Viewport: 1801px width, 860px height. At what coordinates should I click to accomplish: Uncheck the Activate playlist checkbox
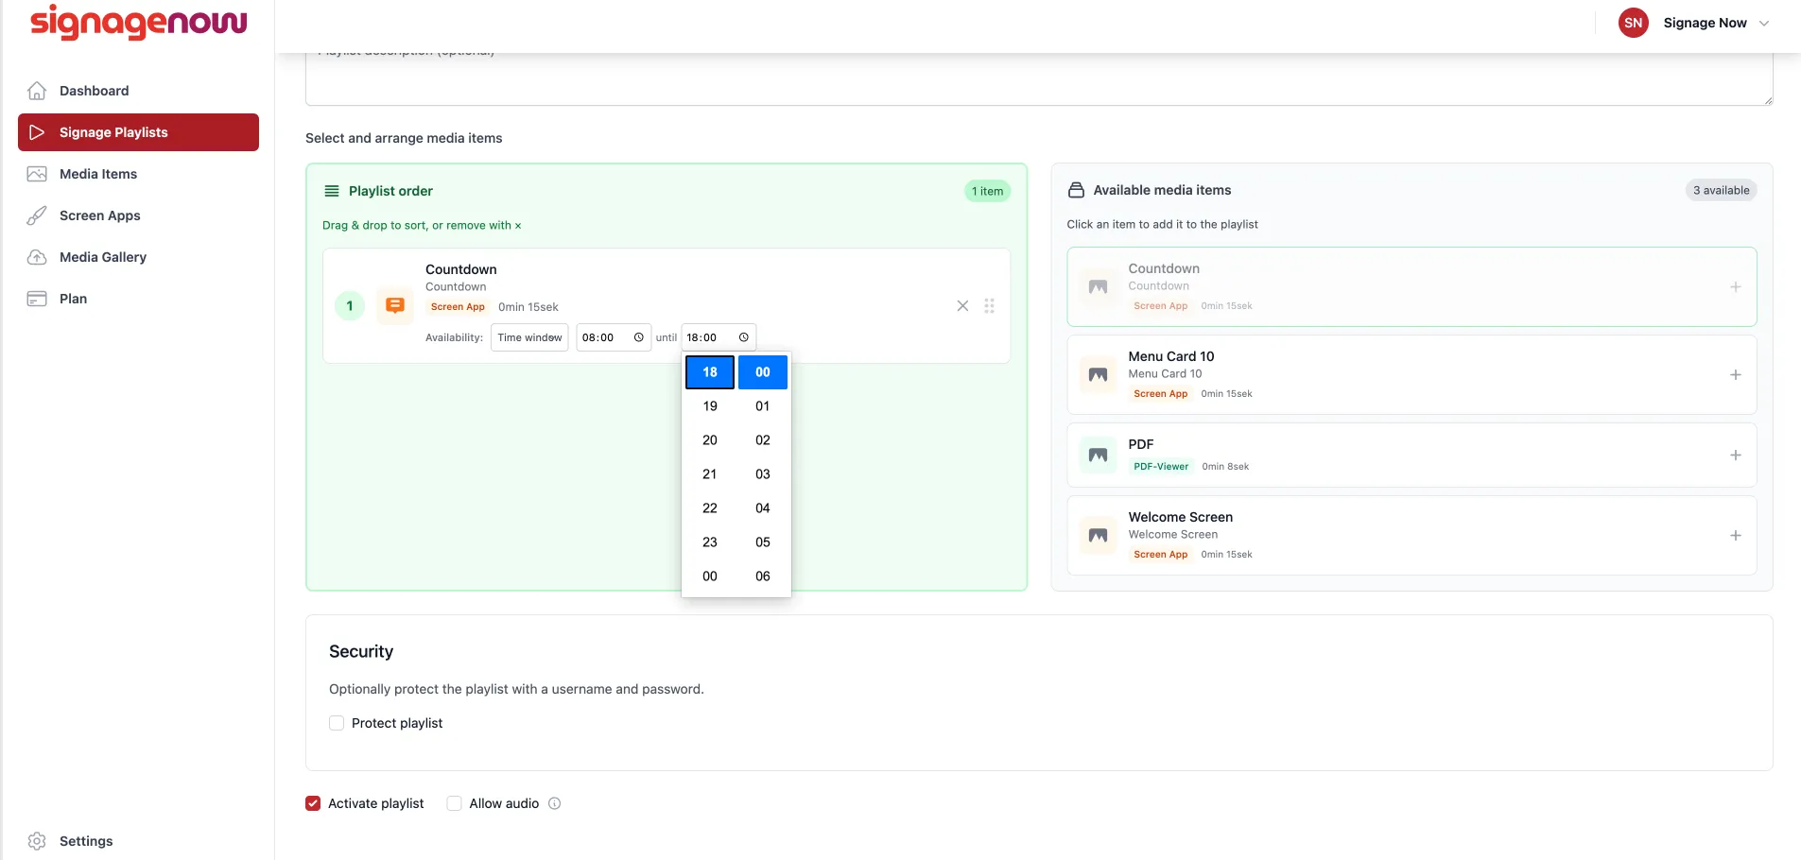pyautogui.click(x=313, y=803)
